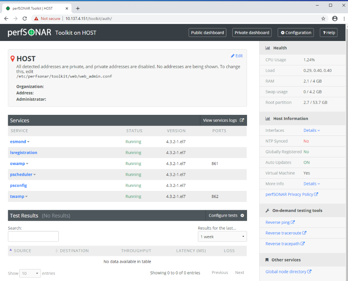Screen dimensions: 348x281
Task: Click the bookmark icon beside Other services
Action: [267, 260]
